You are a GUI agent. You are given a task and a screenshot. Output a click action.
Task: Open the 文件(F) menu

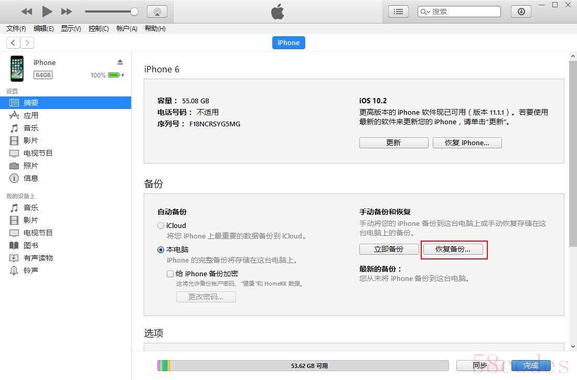pos(16,29)
